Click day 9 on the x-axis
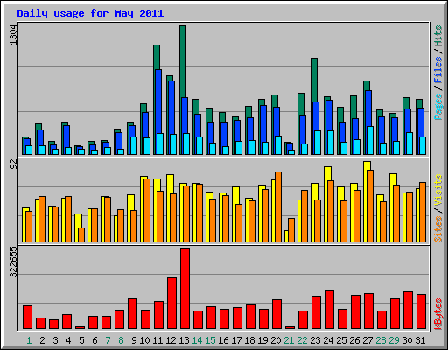The width and height of the screenshot is (448, 350). tap(134, 340)
